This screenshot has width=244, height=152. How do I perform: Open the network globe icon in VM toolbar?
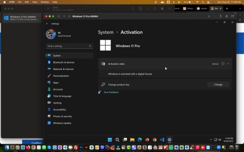[227, 16]
